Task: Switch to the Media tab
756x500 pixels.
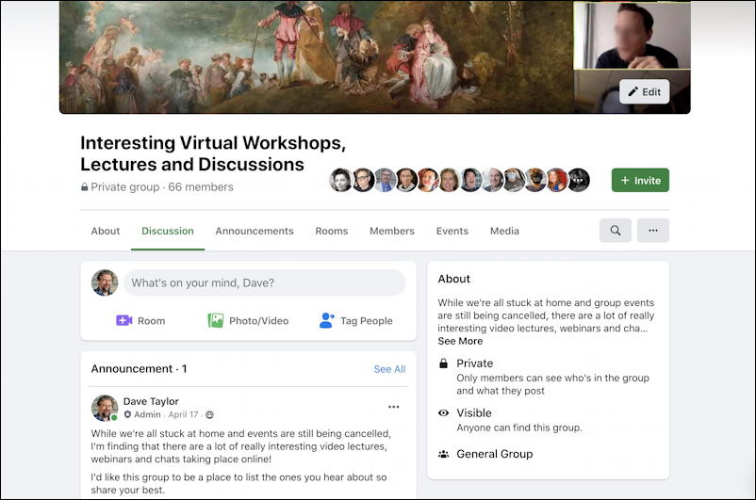Action: coord(505,232)
